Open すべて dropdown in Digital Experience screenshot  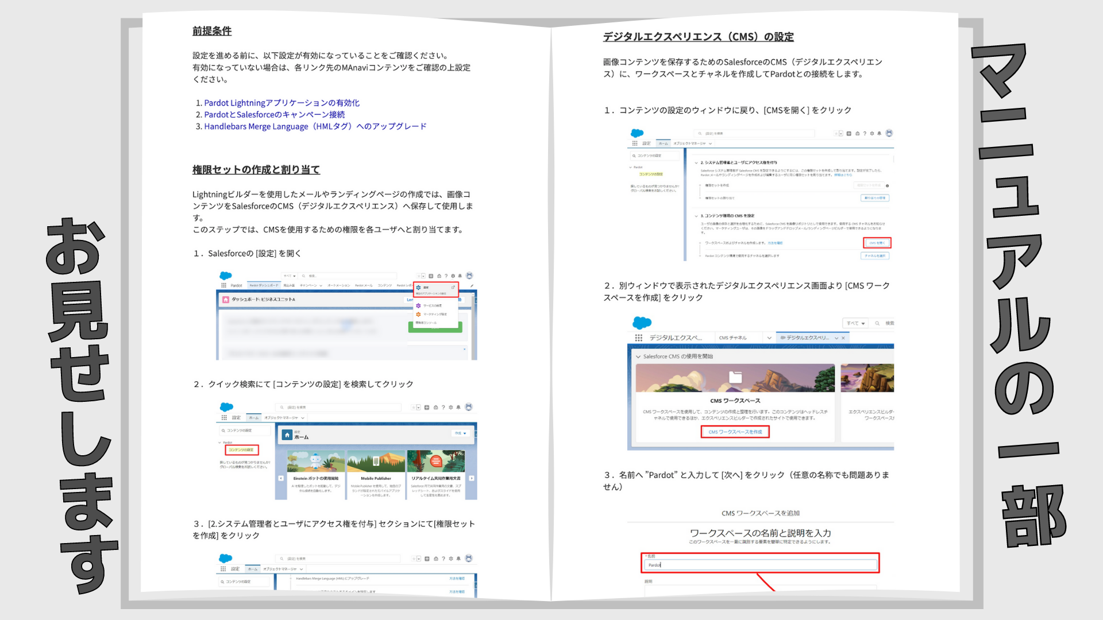[855, 323]
